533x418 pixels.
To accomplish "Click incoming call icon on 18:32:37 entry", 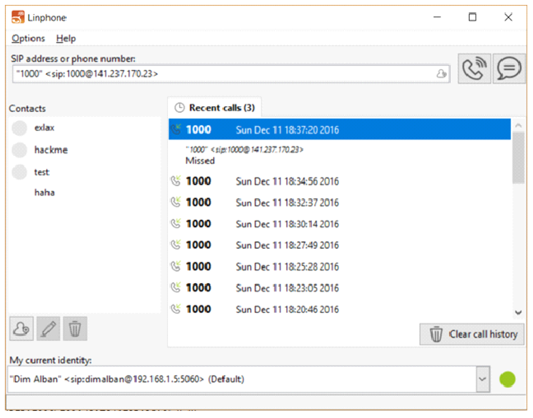I will [176, 202].
